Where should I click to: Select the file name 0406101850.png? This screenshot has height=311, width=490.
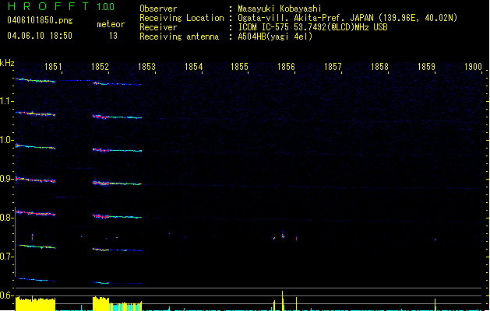tap(40, 20)
